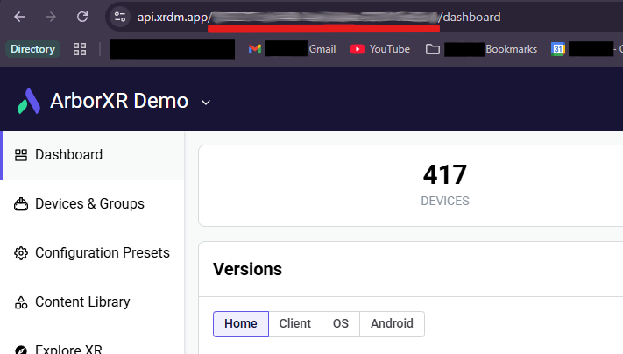Image resolution: width=623 pixels, height=354 pixels.
Task: Open the Bookmarks folder in bookmarks bar
Action: [x=481, y=49]
